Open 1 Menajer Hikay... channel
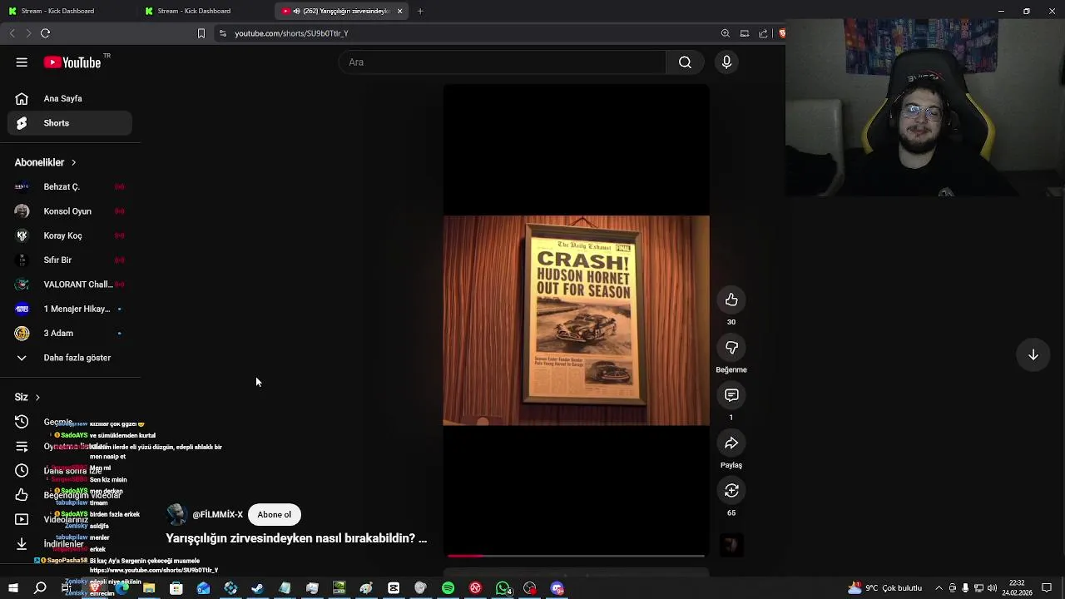 (x=70, y=309)
